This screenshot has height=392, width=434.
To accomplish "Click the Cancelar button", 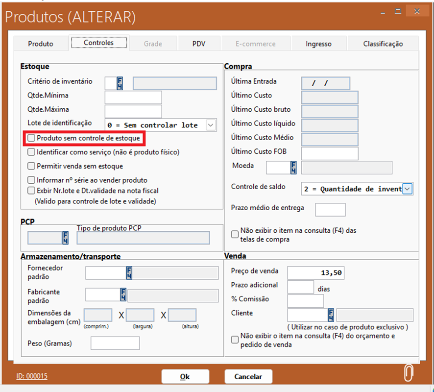I will pos(248,377).
